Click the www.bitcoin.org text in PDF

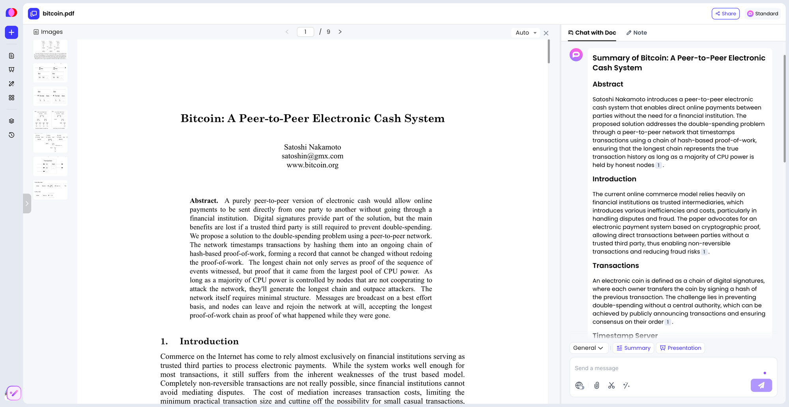(x=312, y=165)
